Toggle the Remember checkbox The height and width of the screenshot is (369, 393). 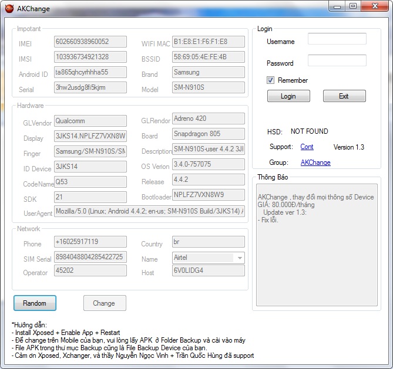coord(270,80)
